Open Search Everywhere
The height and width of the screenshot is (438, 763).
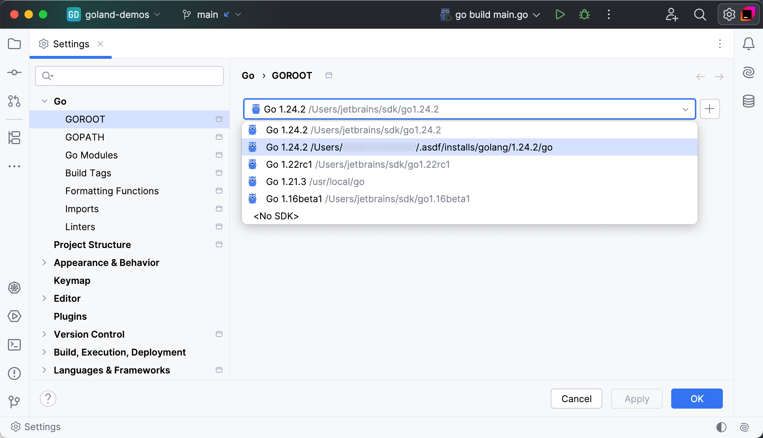coord(700,15)
